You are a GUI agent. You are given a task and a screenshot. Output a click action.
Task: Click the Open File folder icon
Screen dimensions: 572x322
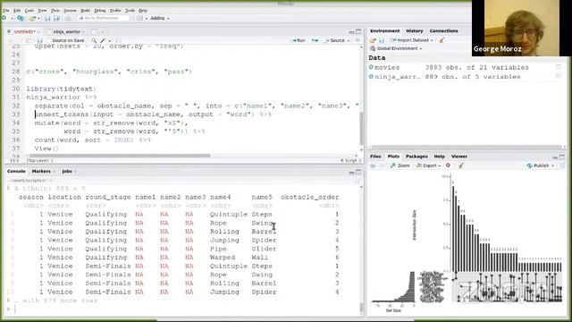[x=32, y=18]
